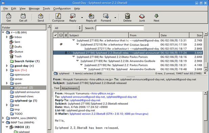
Task: Open the Edit menu
Action: click(x=14, y=8)
